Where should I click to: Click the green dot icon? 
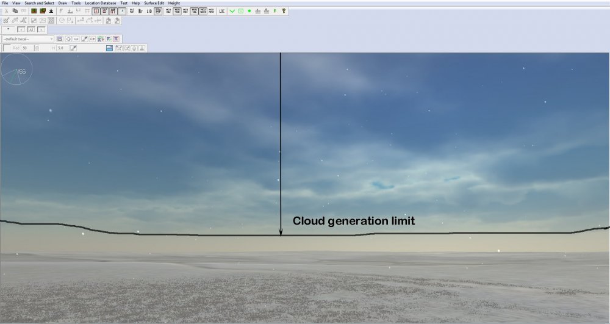pos(249,11)
